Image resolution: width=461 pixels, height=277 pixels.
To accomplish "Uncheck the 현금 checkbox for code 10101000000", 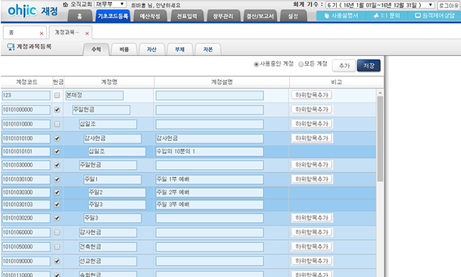I will click(x=57, y=109).
